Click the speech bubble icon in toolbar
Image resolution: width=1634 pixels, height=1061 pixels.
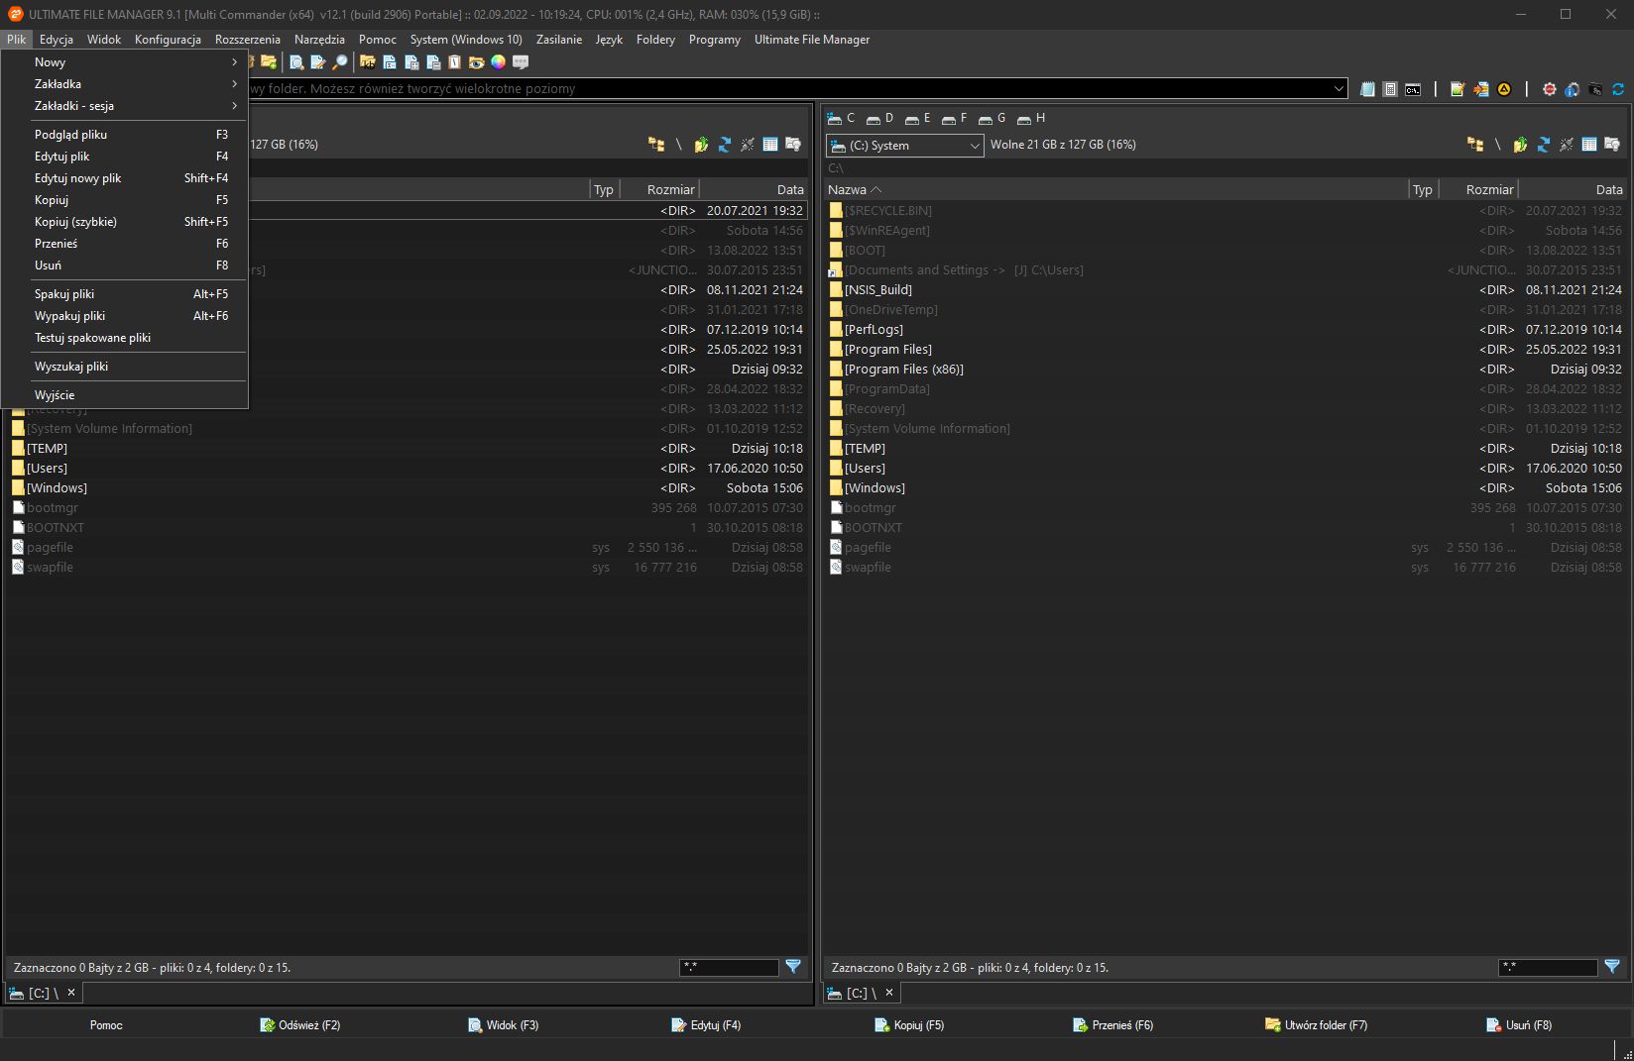tap(521, 61)
